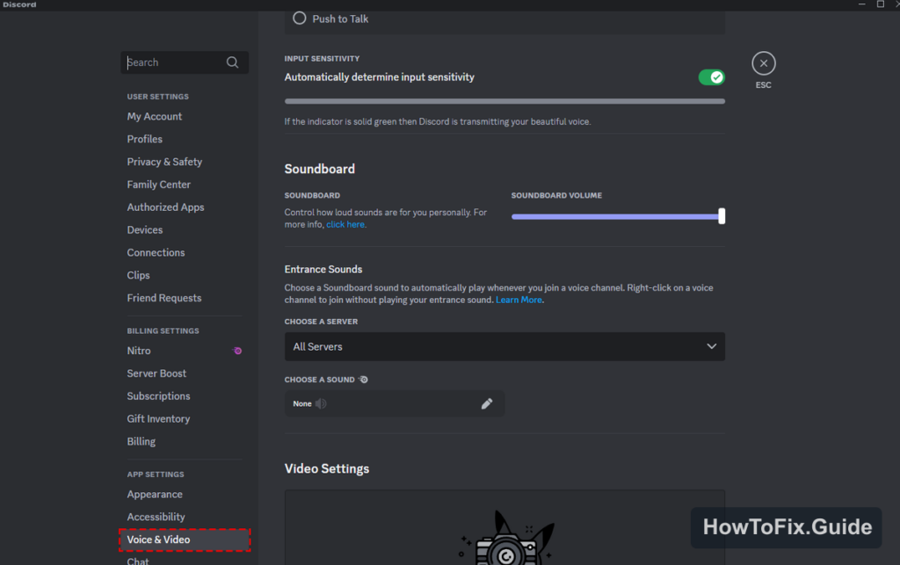900x565 pixels.
Task: Open Accessibility settings
Action: [x=156, y=517]
